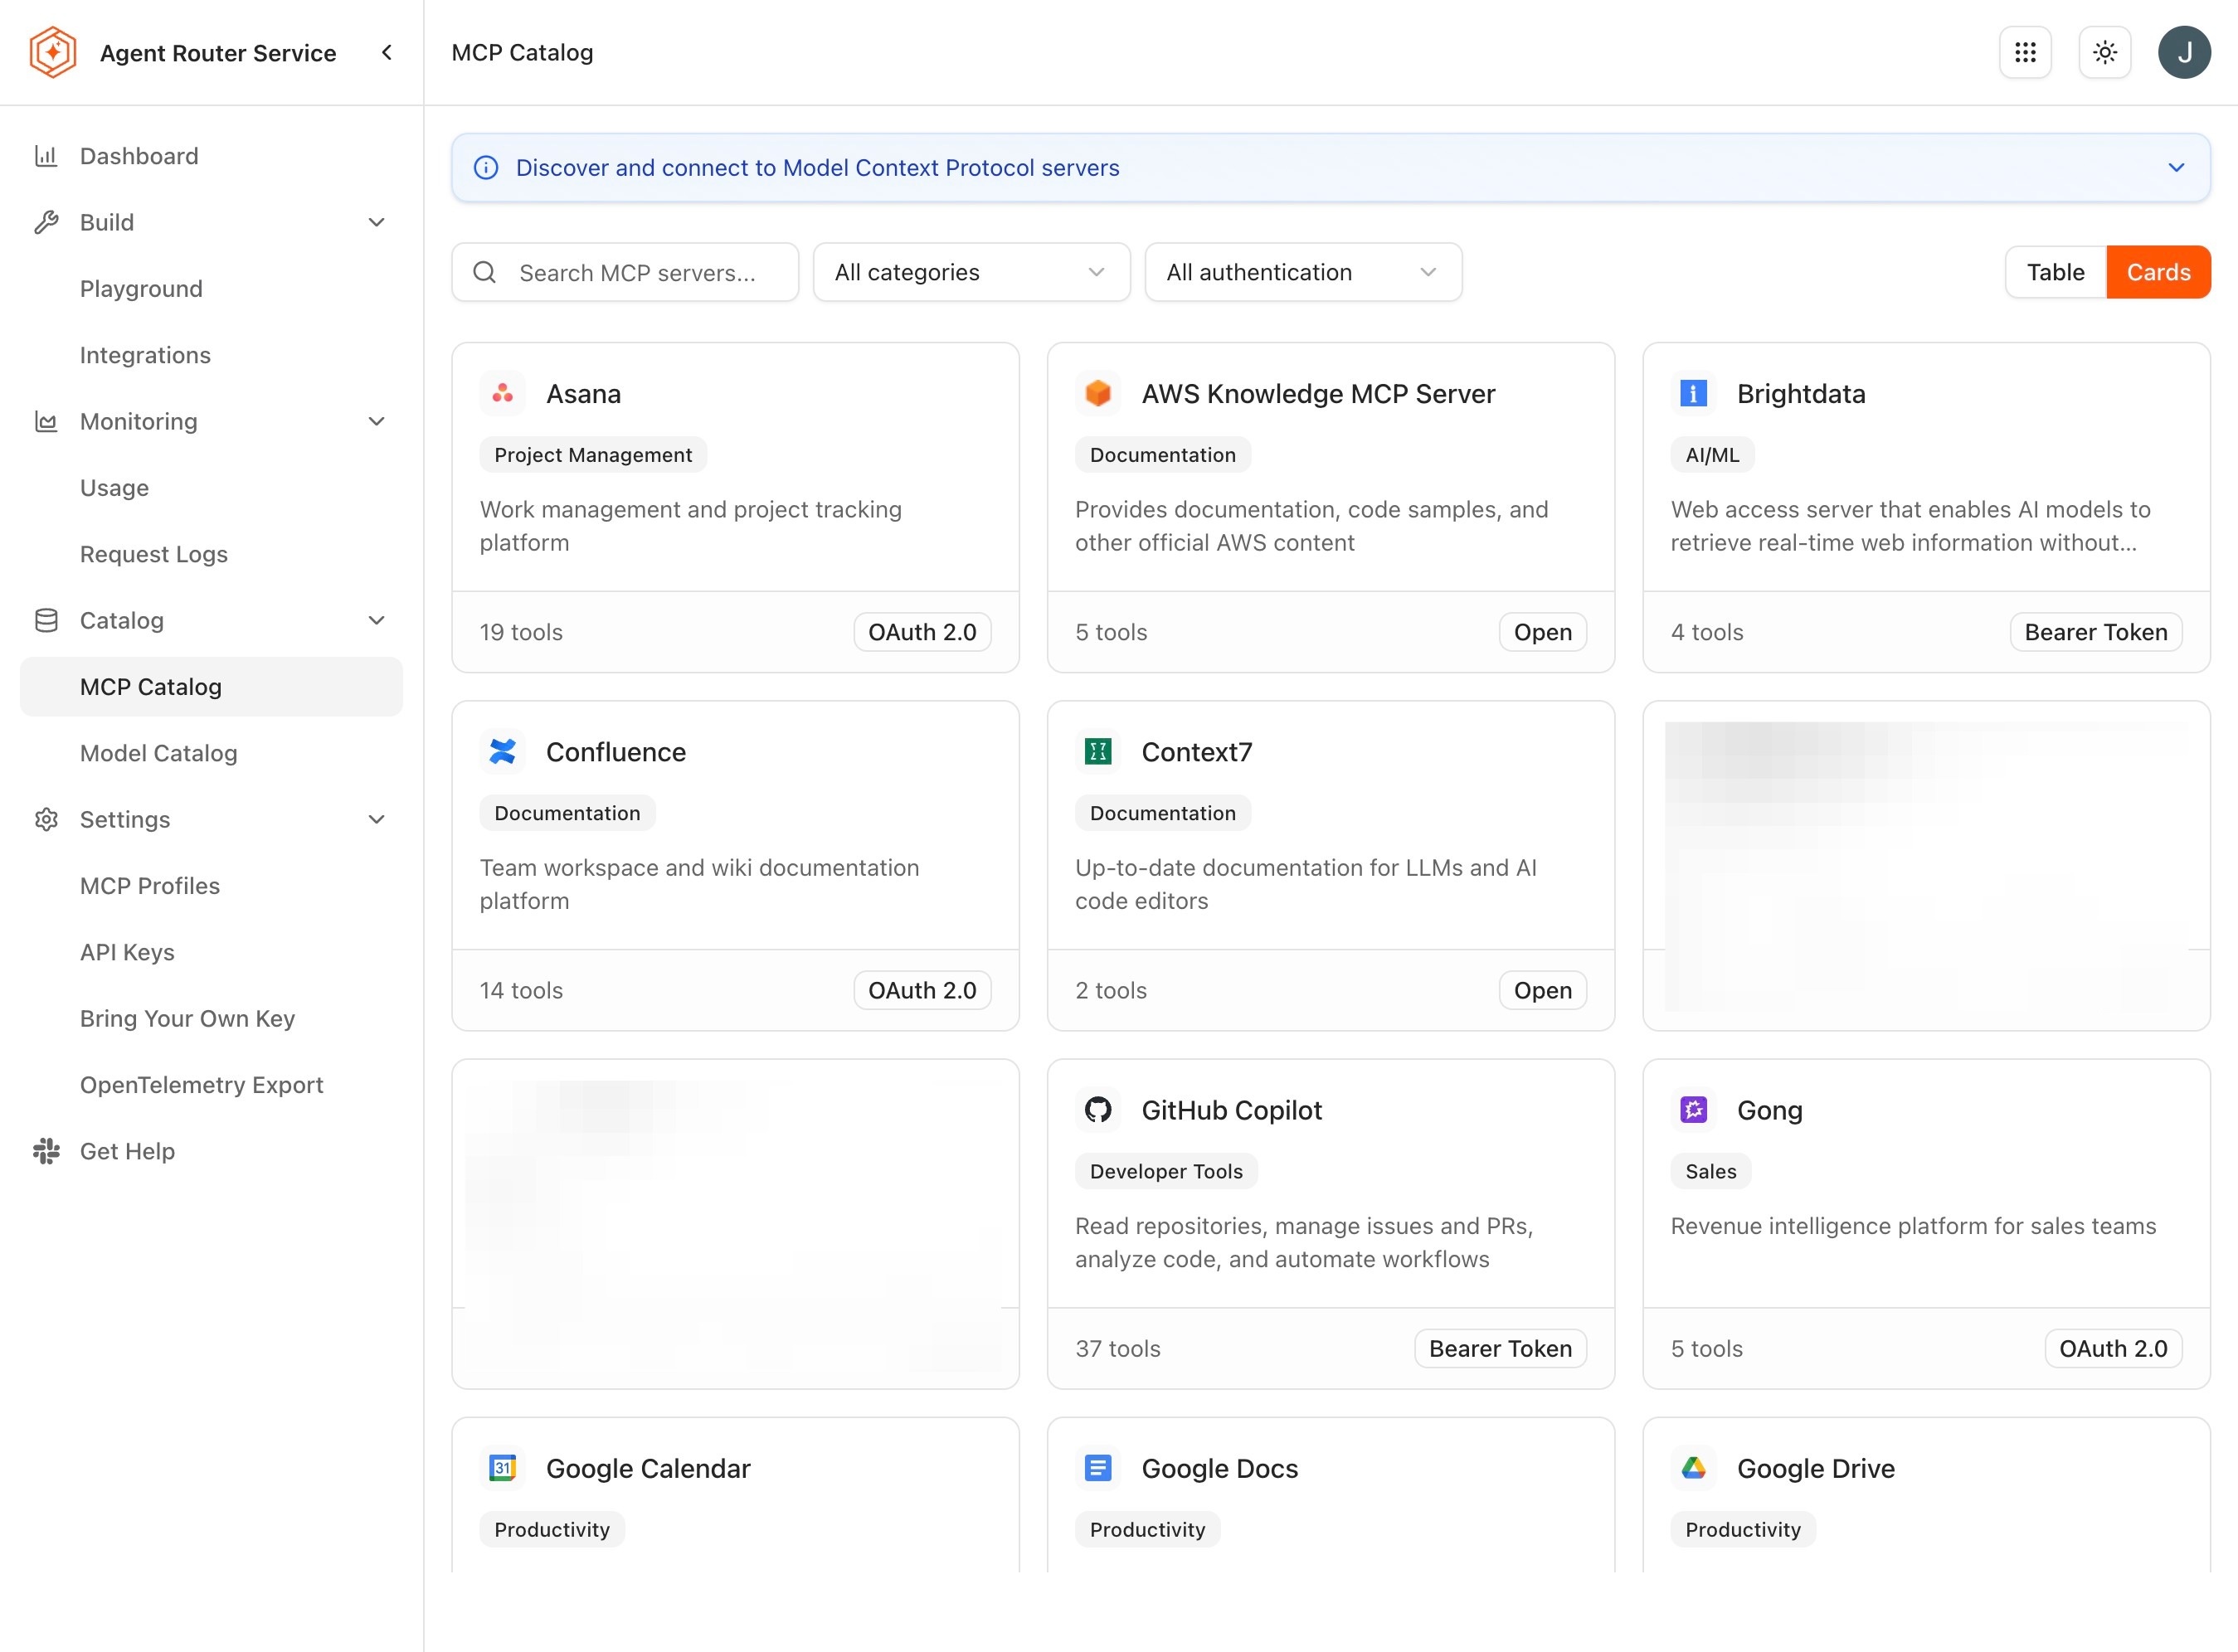Open the All categories dropdown
2238x1652 pixels.
(971, 272)
